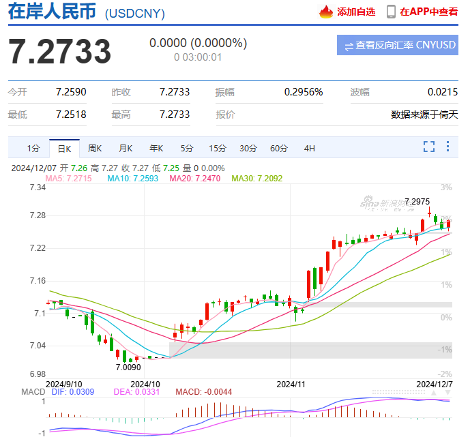Show the 5分 interval chart

pyautogui.click(x=187, y=148)
